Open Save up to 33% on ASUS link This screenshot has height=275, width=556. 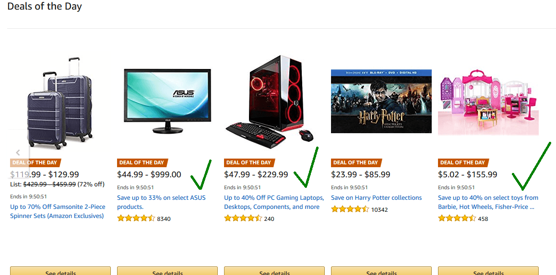(x=161, y=202)
